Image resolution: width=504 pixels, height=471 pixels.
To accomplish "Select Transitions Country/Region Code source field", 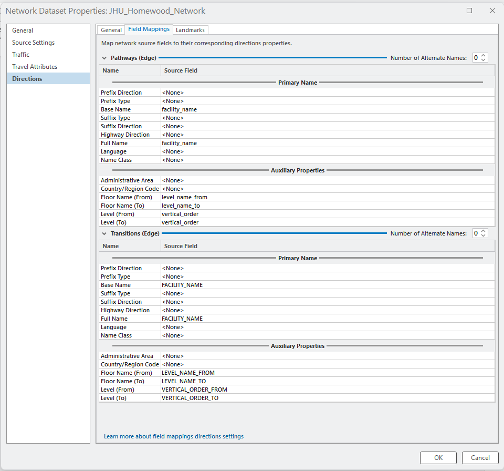I will click(328, 364).
